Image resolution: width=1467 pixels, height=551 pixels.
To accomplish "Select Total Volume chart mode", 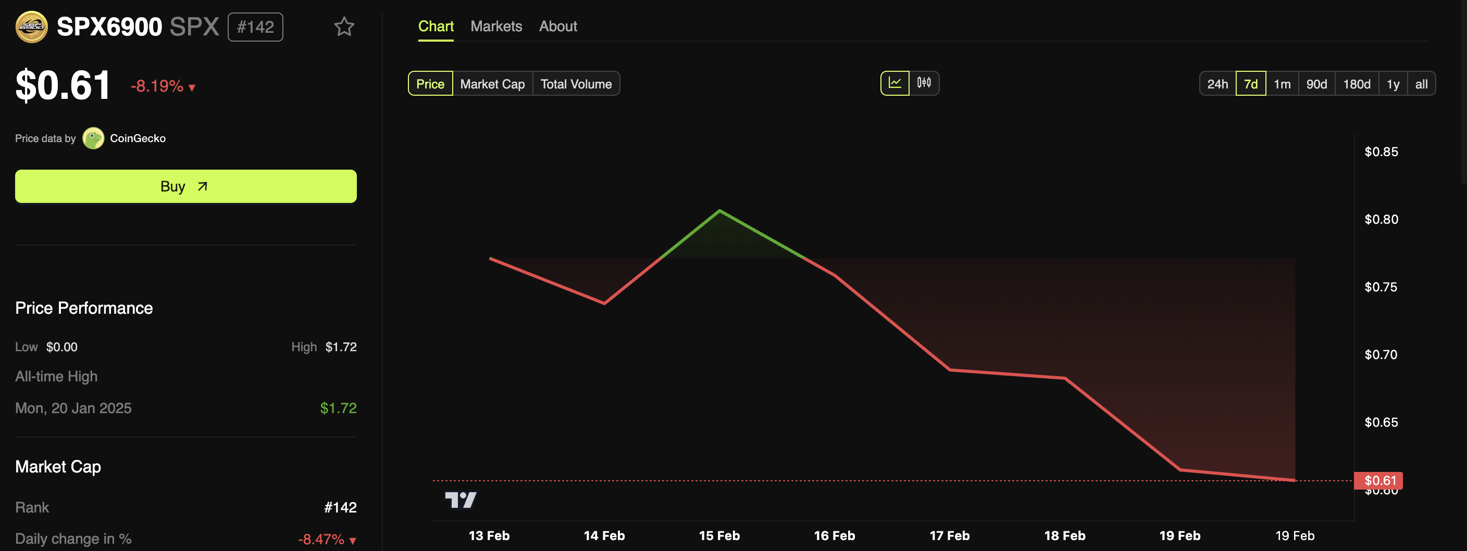I will (575, 84).
